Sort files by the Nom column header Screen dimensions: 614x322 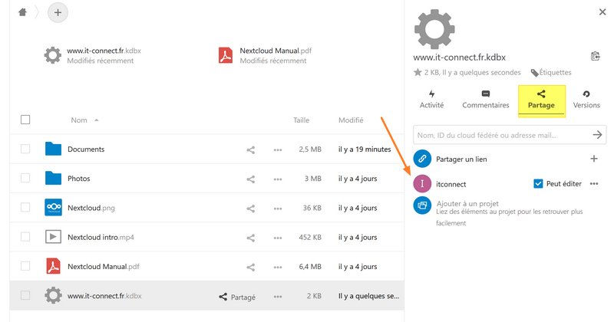tap(79, 120)
